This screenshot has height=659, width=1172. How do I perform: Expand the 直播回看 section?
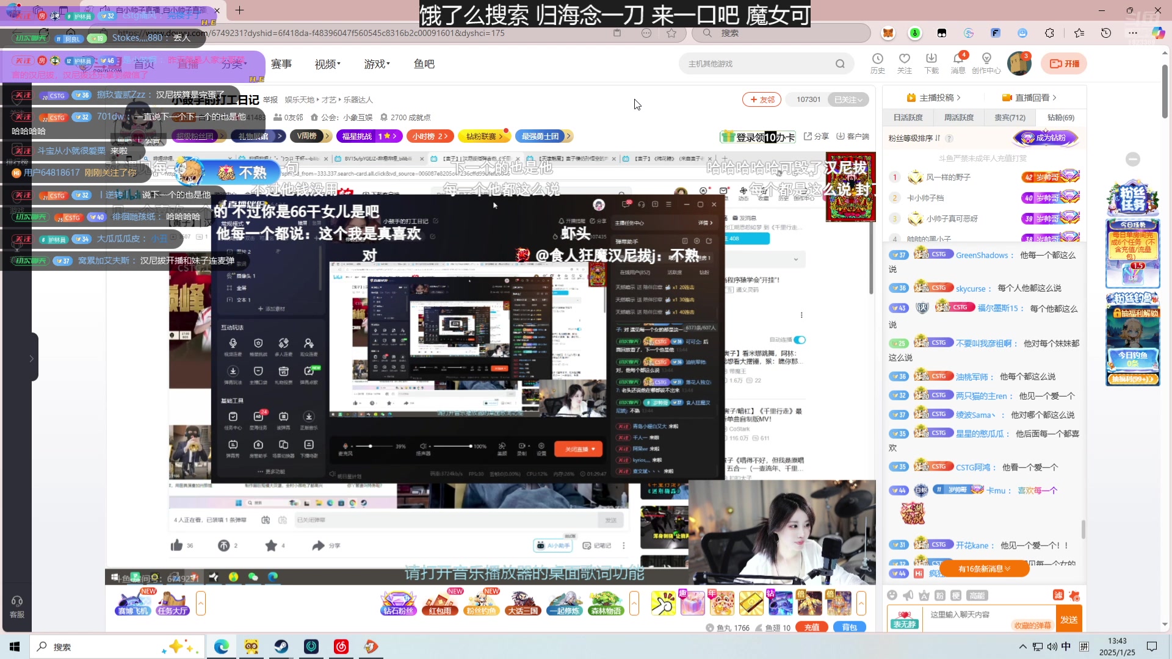click(1029, 98)
